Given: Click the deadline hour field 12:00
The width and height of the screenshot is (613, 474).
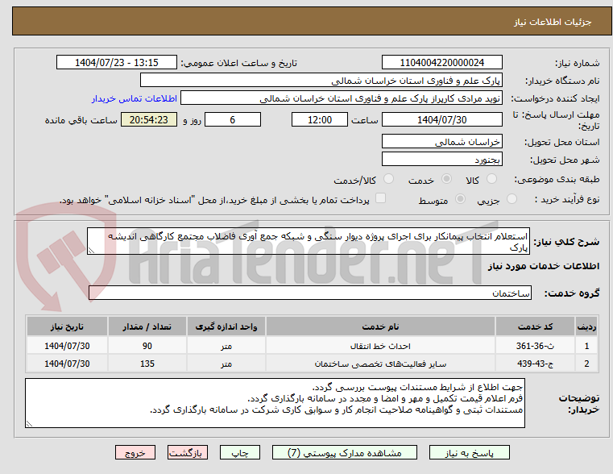Looking at the screenshot, I should point(320,119).
